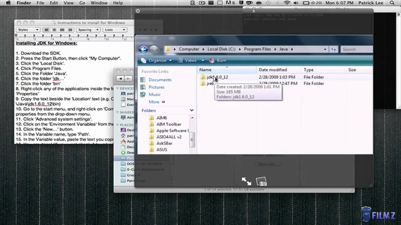This screenshot has width=401, height=225.
Task: Collapse the Folders pane chevron
Action: (192, 110)
